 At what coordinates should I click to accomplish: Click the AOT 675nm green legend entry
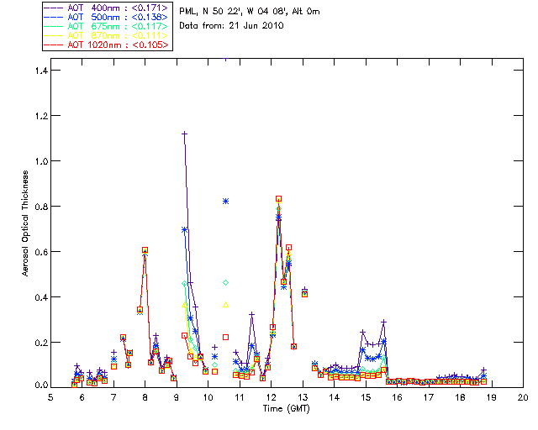pos(107,26)
